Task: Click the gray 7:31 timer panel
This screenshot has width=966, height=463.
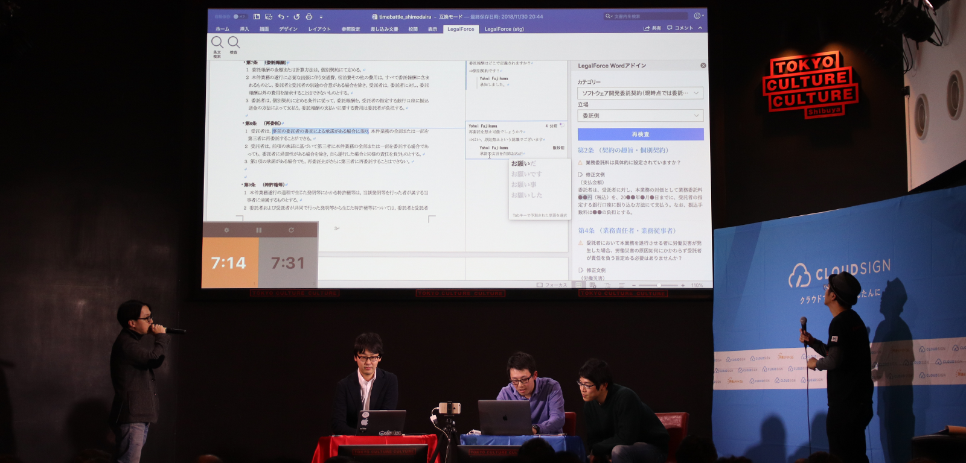Action: click(288, 262)
